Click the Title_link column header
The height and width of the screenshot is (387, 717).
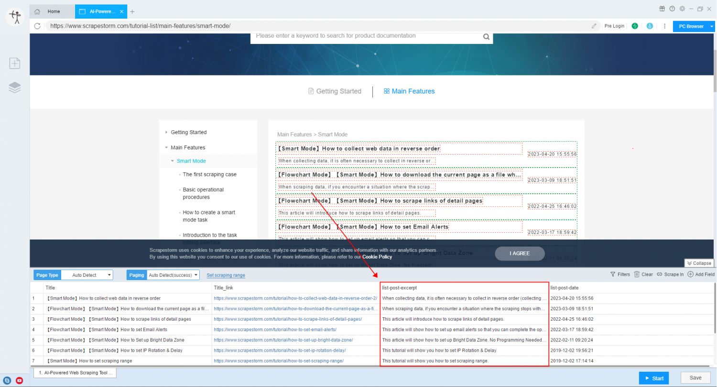[x=295, y=288]
